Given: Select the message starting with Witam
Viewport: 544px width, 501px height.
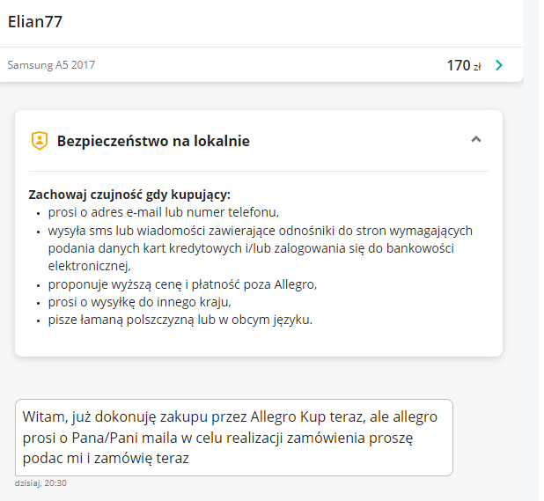Looking at the screenshot, I should pos(234,438).
